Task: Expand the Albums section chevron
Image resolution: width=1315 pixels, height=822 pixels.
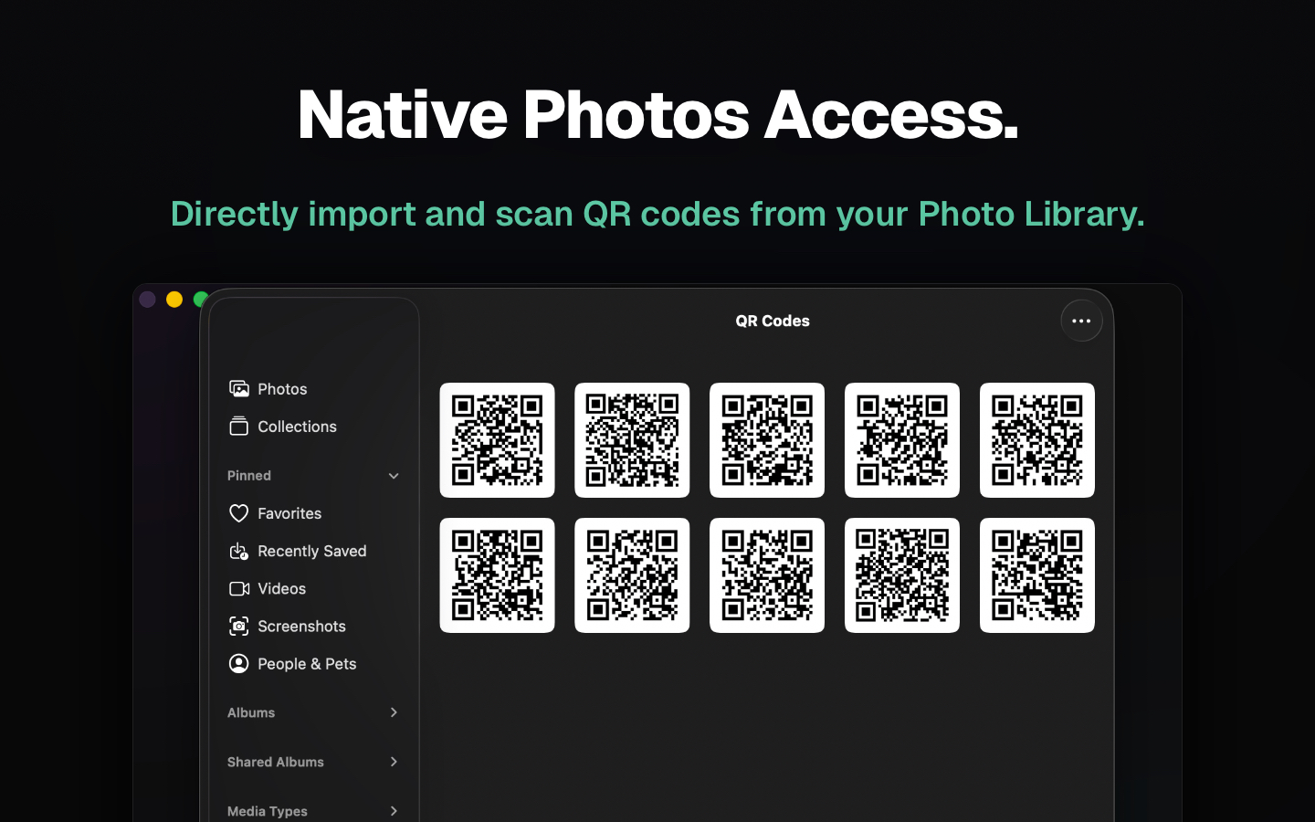Action: [394, 712]
